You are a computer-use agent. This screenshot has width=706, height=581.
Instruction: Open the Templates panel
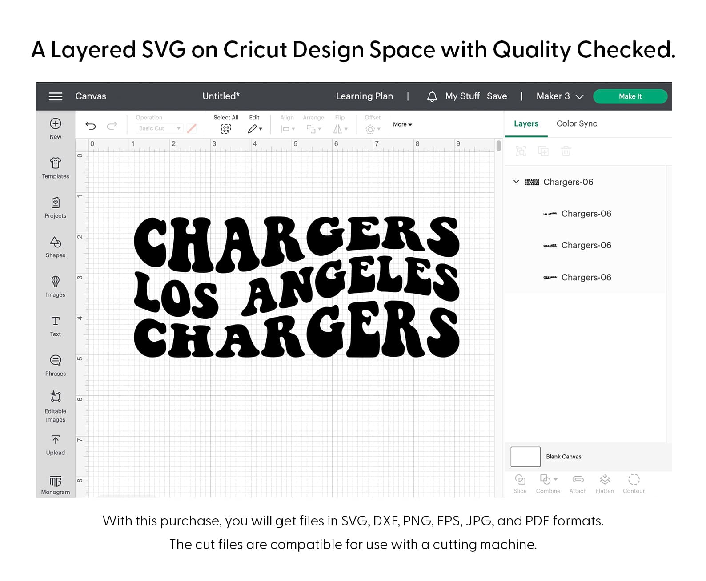coord(56,168)
